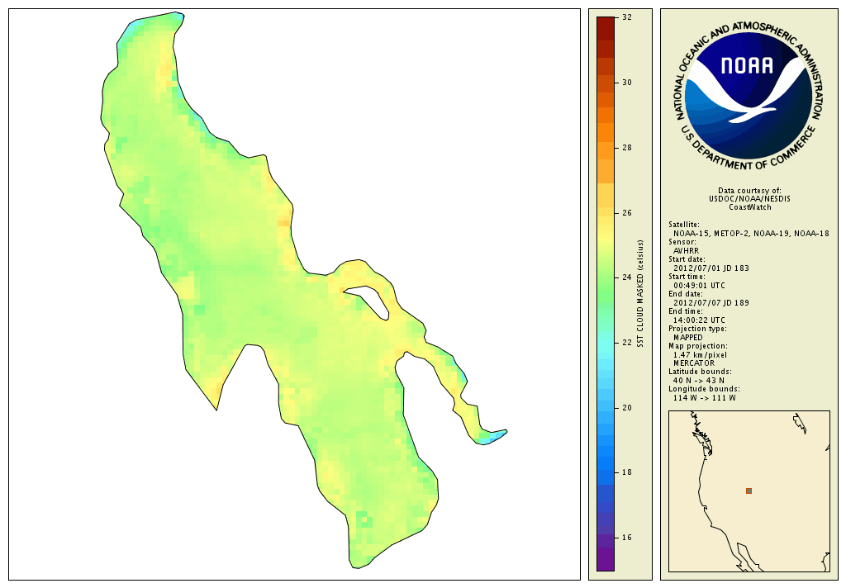Click the red location marker on inset map
846x588 pixels.
pyautogui.click(x=749, y=491)
